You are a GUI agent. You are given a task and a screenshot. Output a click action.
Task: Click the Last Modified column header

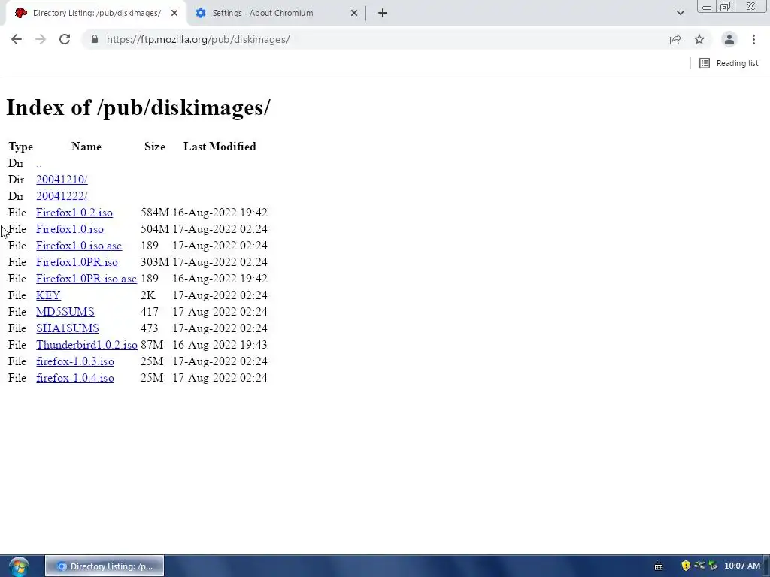[220, 147]
